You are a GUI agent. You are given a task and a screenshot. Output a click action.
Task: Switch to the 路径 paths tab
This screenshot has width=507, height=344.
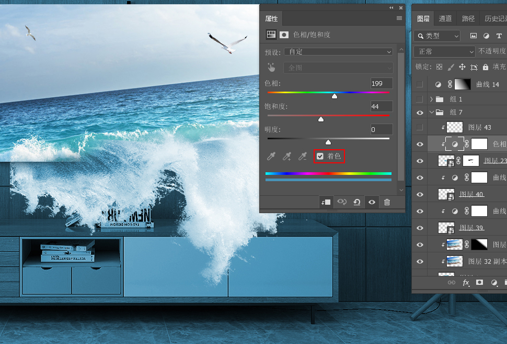[468, 18]
